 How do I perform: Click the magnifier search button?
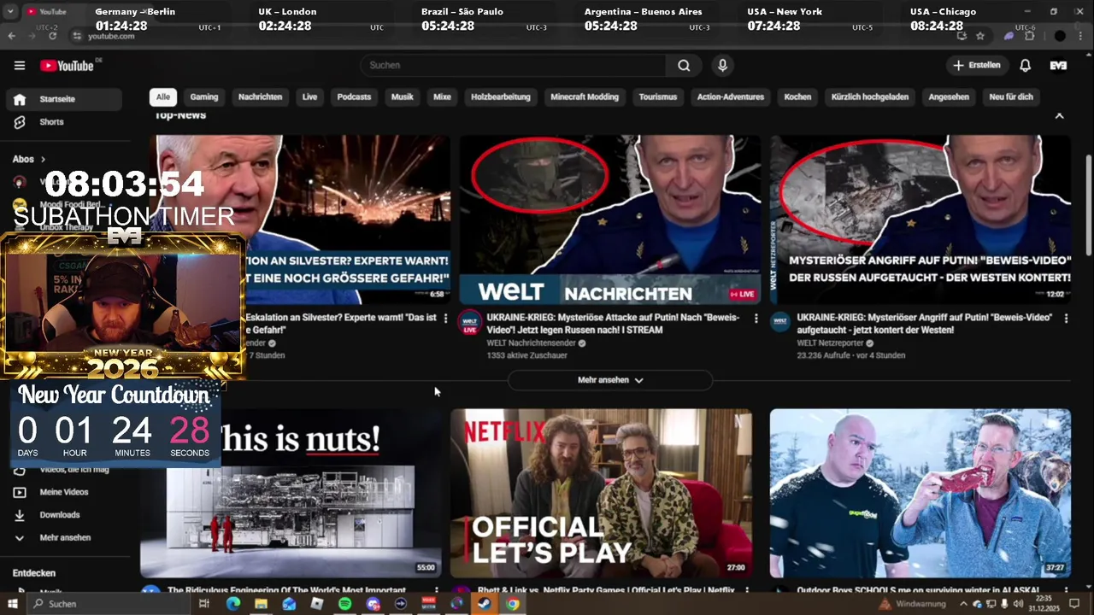[x=684, y=66]
